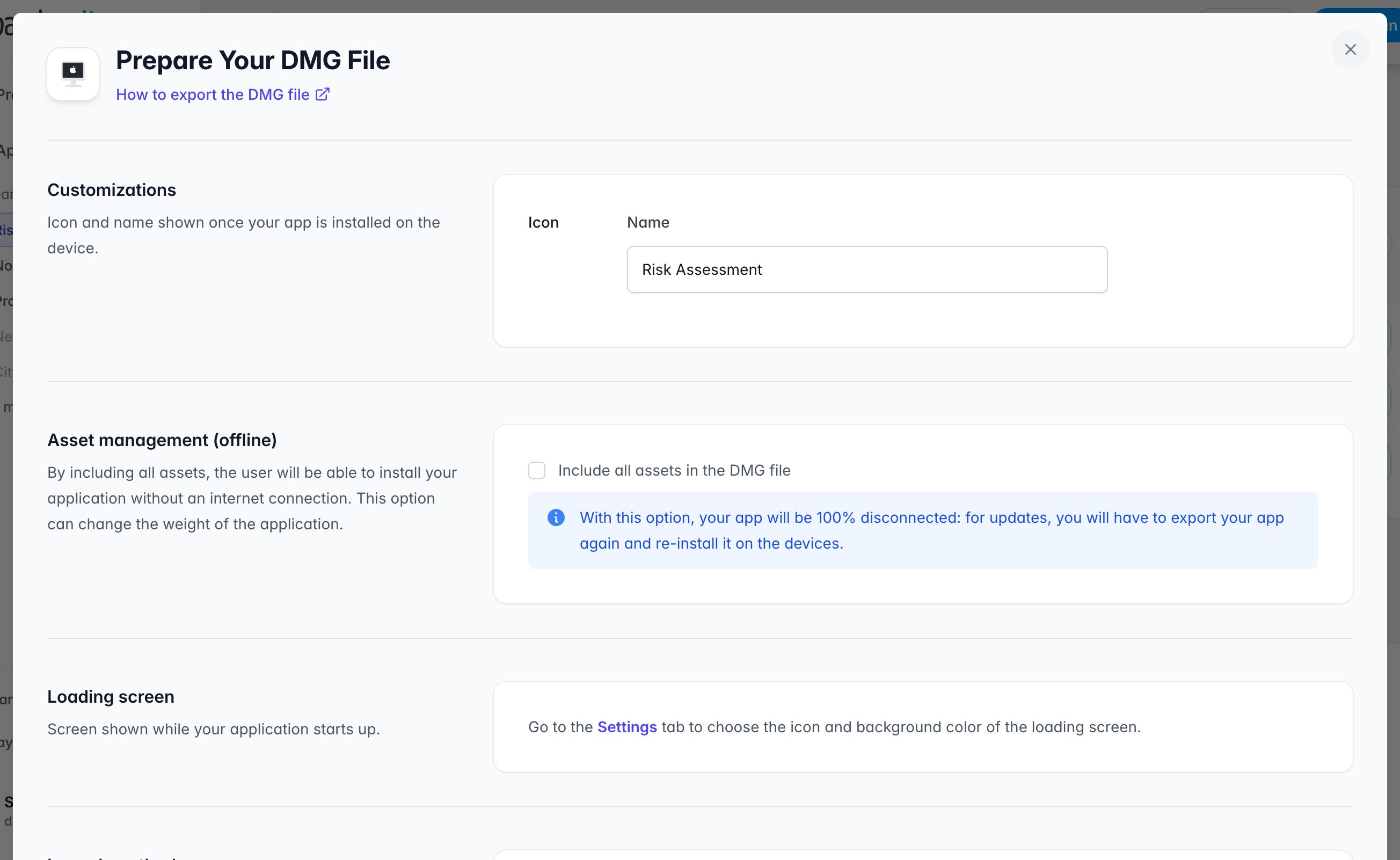The width and height of the screenshot is (1400, 860).
Task: Click the Loading screen heading
Action: 111,697
